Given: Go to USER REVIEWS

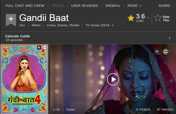Looking at the screenshot, I should (85, 6).
